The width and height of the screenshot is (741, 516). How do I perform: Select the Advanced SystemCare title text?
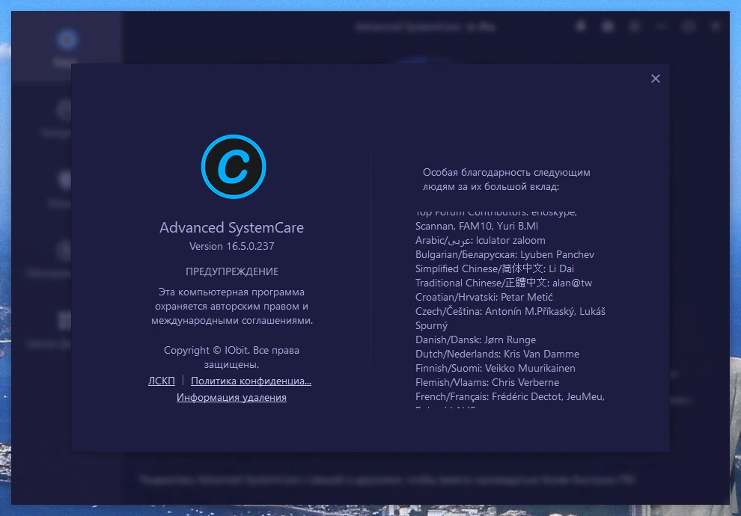click(231, 227)
